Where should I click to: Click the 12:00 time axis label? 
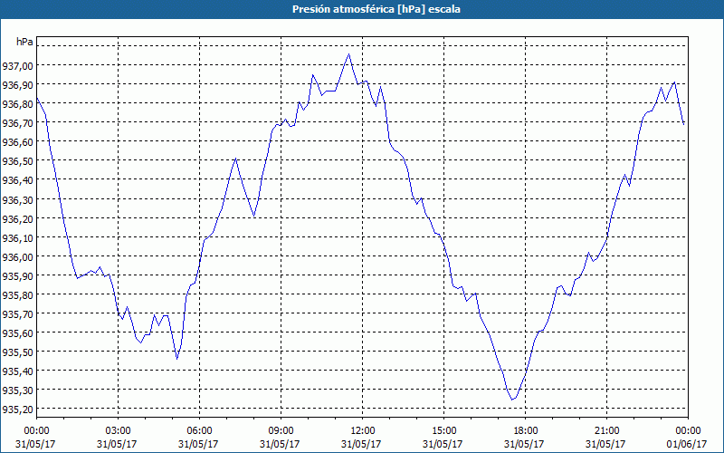(363, 431)
